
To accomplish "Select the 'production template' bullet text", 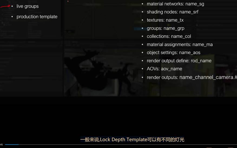I will click(x=37, y=17).
